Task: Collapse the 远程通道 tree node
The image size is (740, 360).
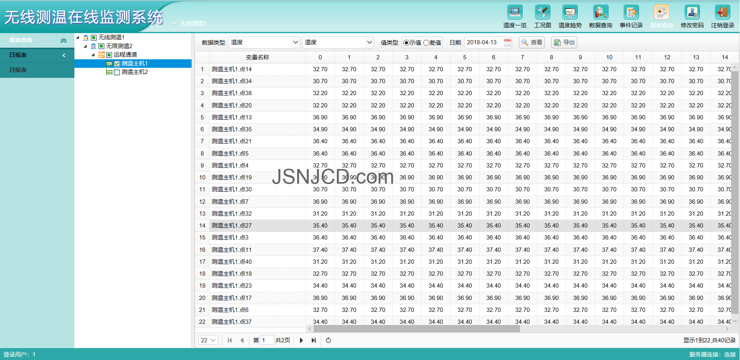Action: click(93, 55)
